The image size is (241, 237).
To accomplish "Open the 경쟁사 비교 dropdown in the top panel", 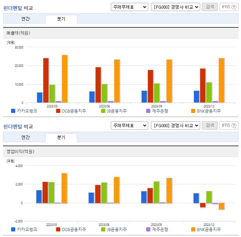I will click(x=175, y=7).
